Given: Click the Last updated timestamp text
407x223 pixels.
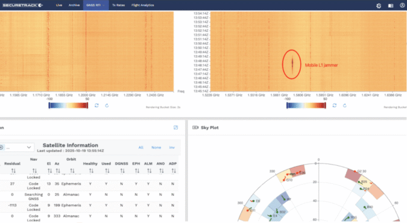Looking at the screenshot, I should click(71, 151).
